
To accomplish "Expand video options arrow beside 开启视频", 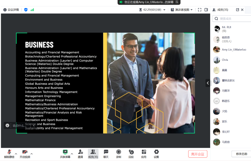I will pyautogui.click(x=31, y=154).
